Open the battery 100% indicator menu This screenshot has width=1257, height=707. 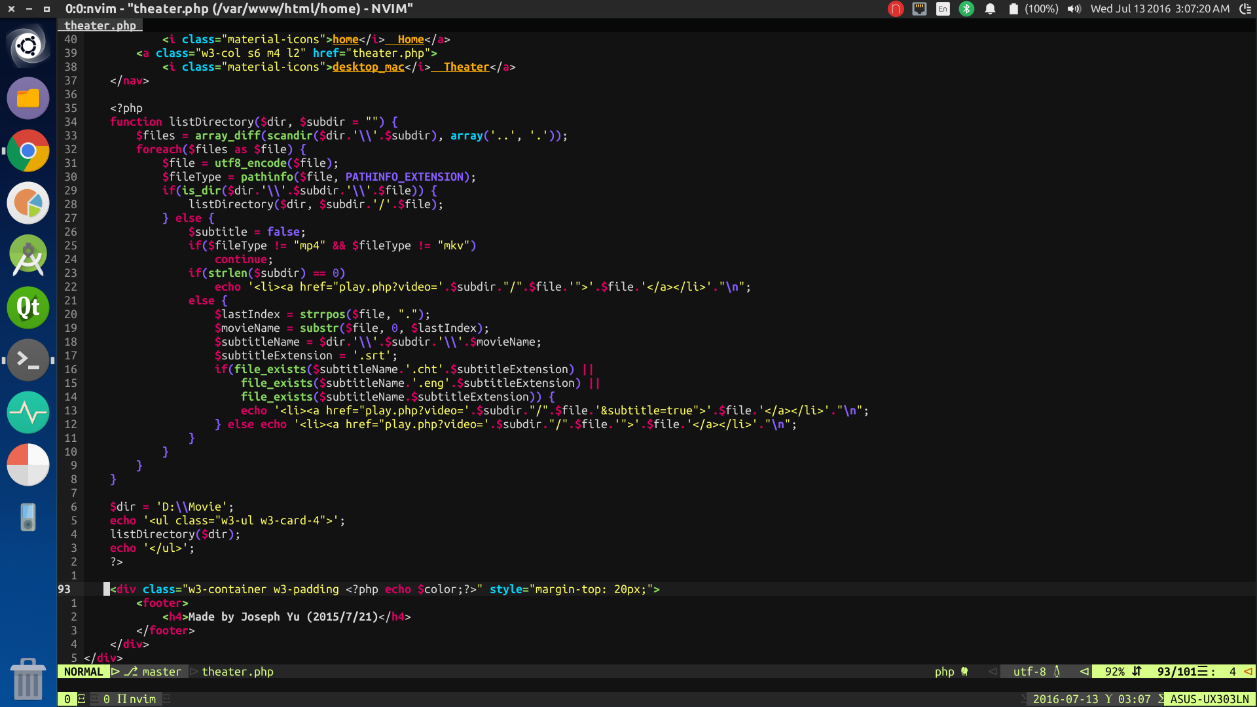click(1033, 9)
